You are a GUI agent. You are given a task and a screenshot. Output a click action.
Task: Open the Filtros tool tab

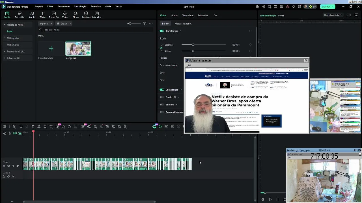[x=76, y=15]
